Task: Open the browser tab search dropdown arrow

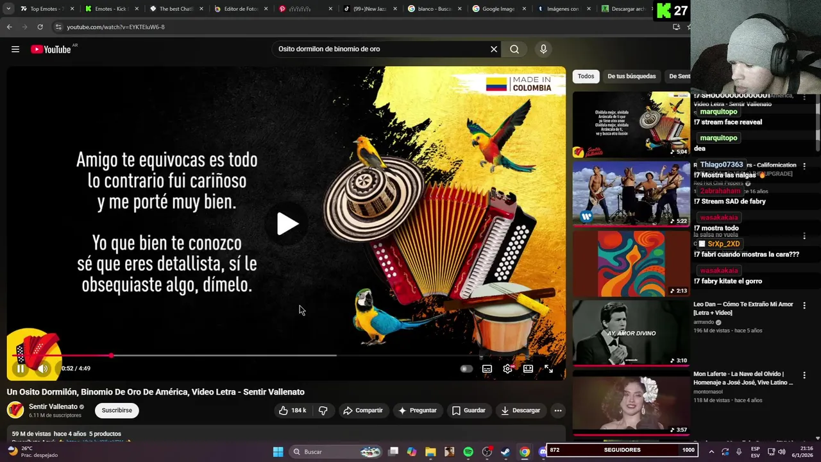Action: click(8, 9)
